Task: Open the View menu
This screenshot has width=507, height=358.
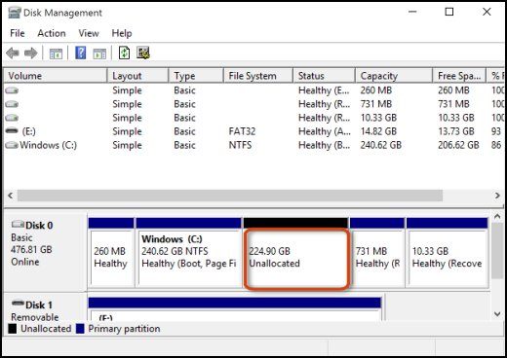Action: coord(89,33)
